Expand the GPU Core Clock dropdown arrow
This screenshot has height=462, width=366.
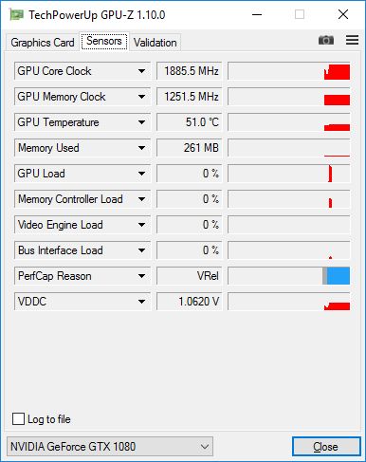click(141, 71)
